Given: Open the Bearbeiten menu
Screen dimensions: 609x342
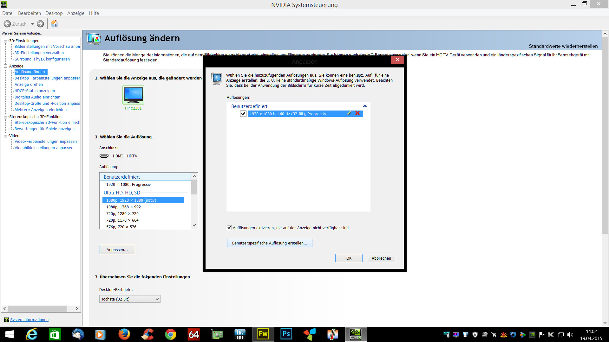Looking at the screenshot, I should (x=29, y=13).
